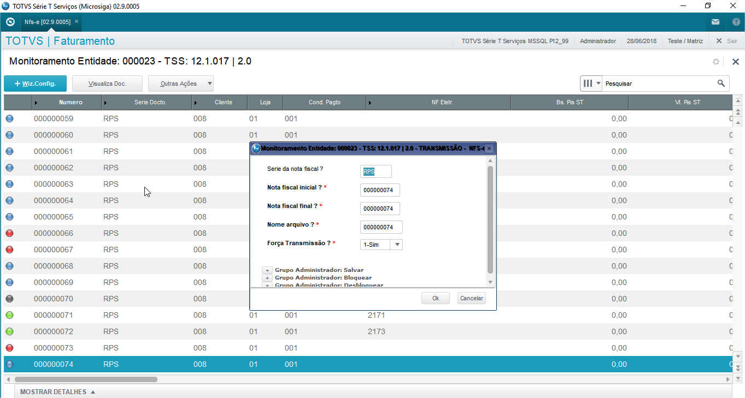
Task: Click the Serie da nota fiscal field
Action: tap(376, 171)
